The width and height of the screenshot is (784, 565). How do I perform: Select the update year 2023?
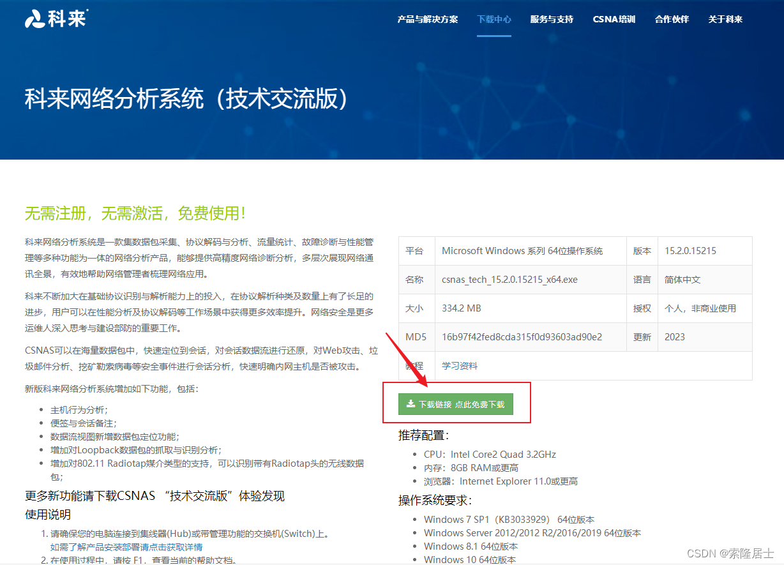(675, 336)
